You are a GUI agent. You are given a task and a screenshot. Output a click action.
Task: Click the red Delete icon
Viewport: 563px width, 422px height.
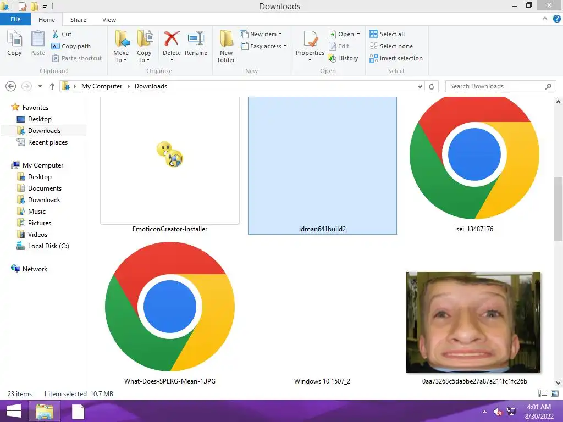click(x=172, y=39)
